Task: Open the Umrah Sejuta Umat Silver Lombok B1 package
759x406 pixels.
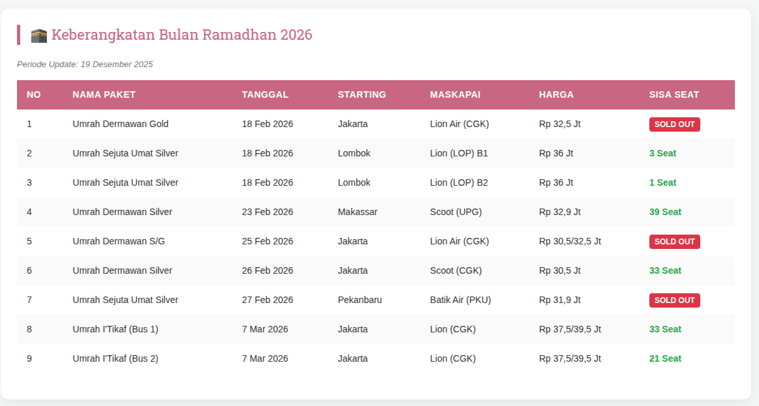Action: coord(125,153)
